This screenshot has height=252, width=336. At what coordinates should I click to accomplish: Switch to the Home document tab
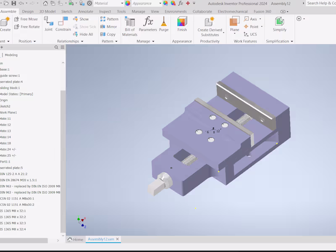click(76, 239)
